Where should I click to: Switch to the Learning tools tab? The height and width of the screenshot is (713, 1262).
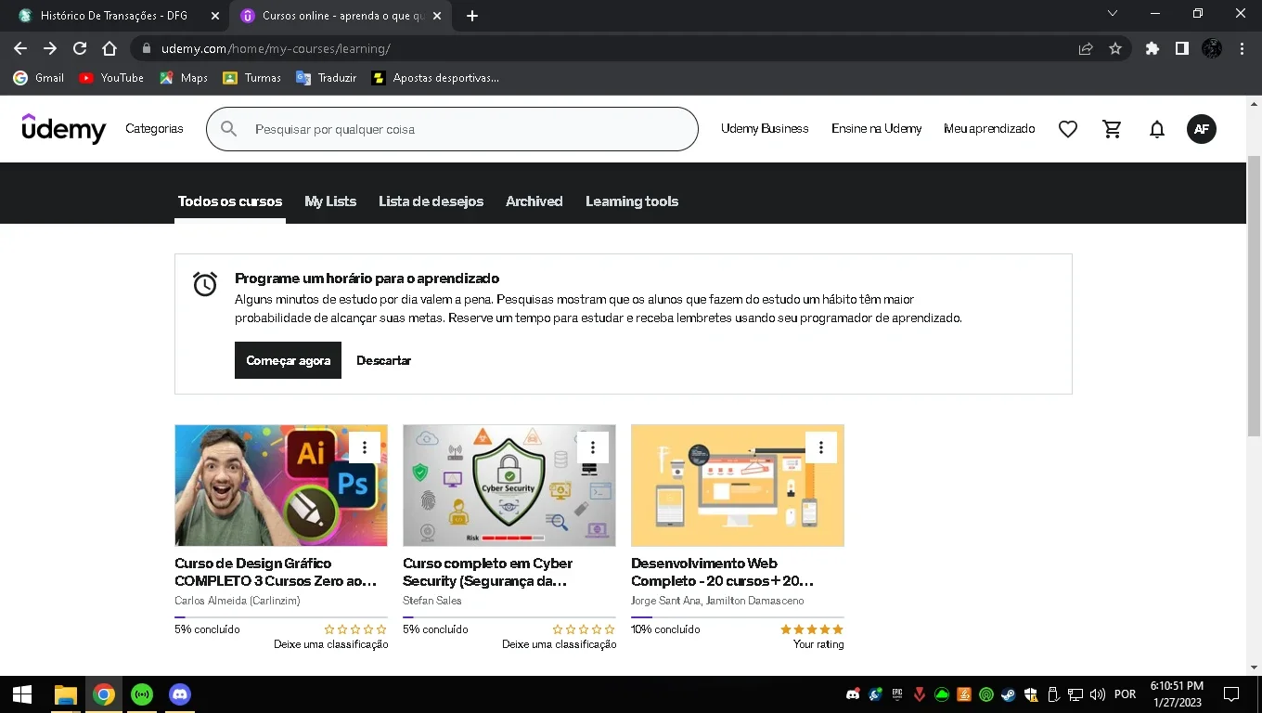pos(632,201)
